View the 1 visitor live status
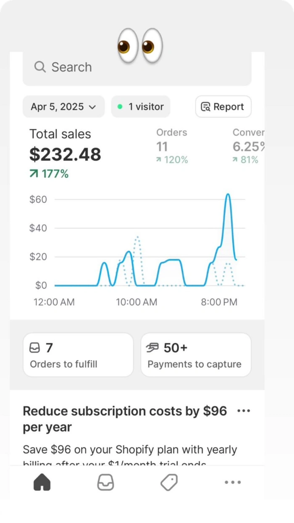The image size is (294, 523). tap(141, 107)
